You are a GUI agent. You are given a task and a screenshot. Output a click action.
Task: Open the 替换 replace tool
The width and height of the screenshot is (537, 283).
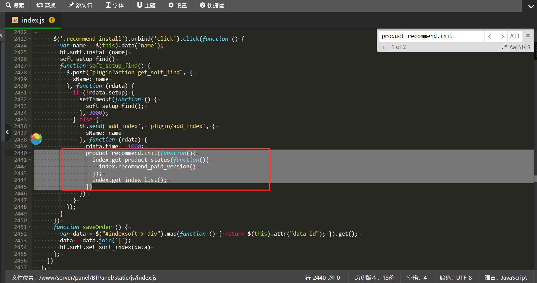click(46, 5)
